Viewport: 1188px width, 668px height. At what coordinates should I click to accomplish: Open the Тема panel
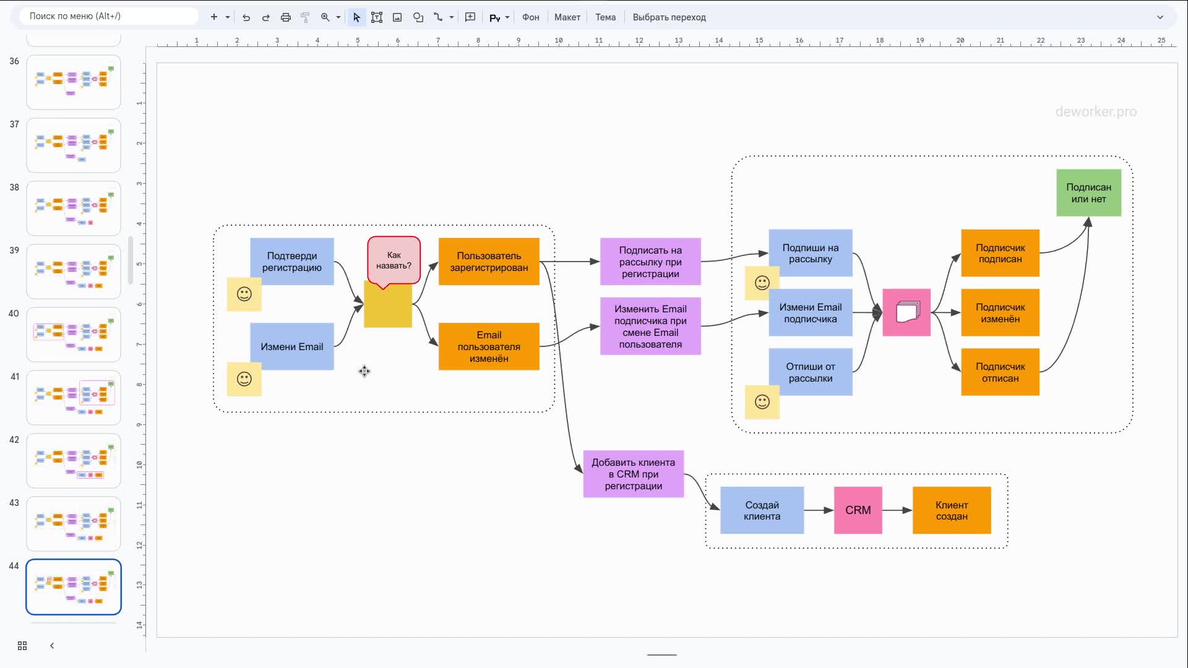coord(605,17)
